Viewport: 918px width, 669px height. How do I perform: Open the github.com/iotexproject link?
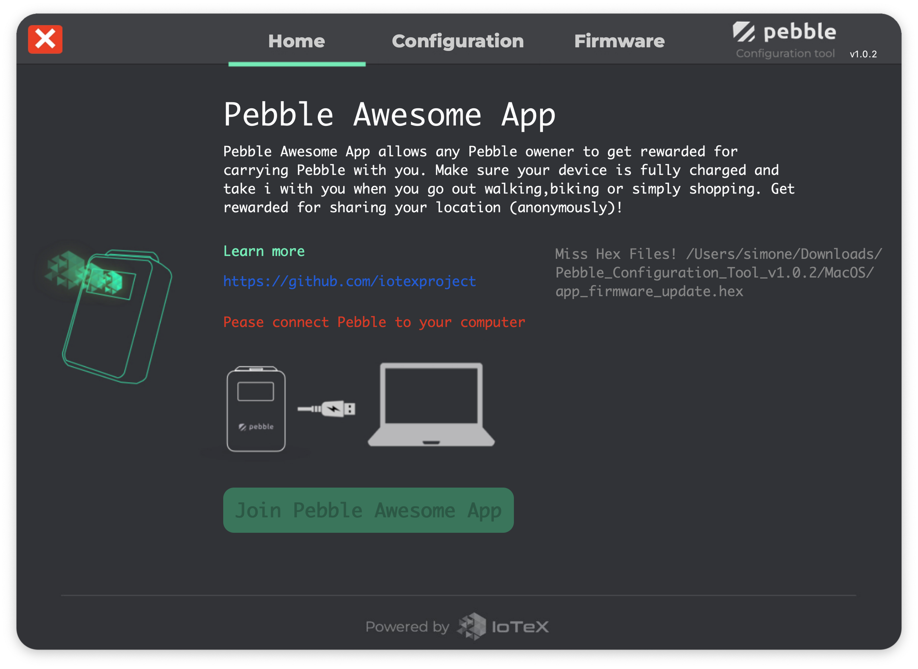click(349, 281)
